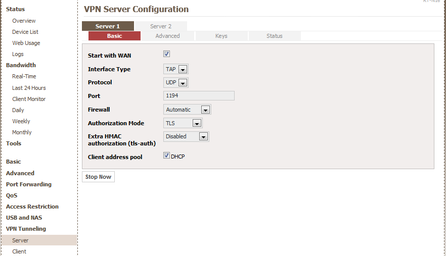Open the Interface Type TAP dropdown
Screen dimensions: 446x256
(x=176, y=70)
